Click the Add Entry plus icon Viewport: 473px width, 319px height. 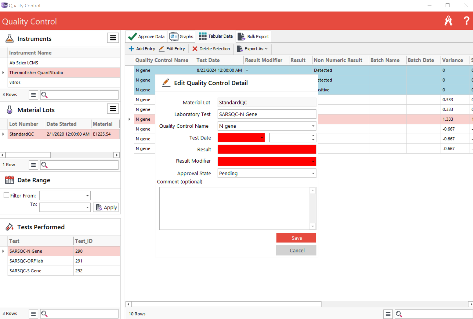(131, 49)
